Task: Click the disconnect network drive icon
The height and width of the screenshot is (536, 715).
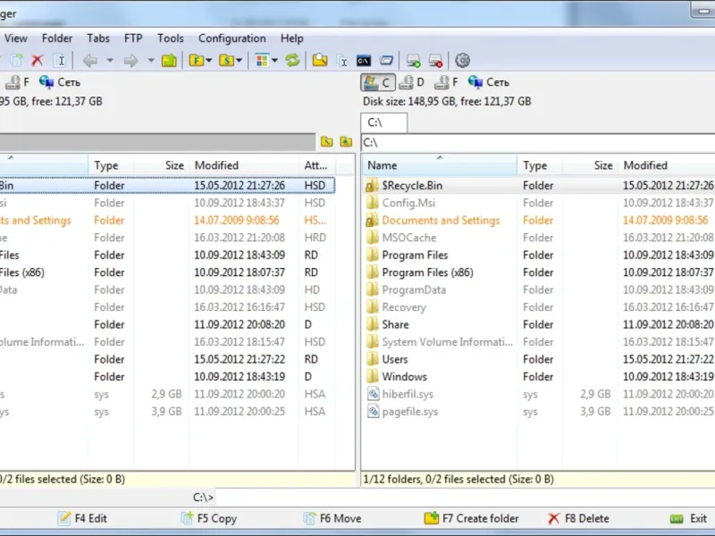Action: click(x=435, y=60)
